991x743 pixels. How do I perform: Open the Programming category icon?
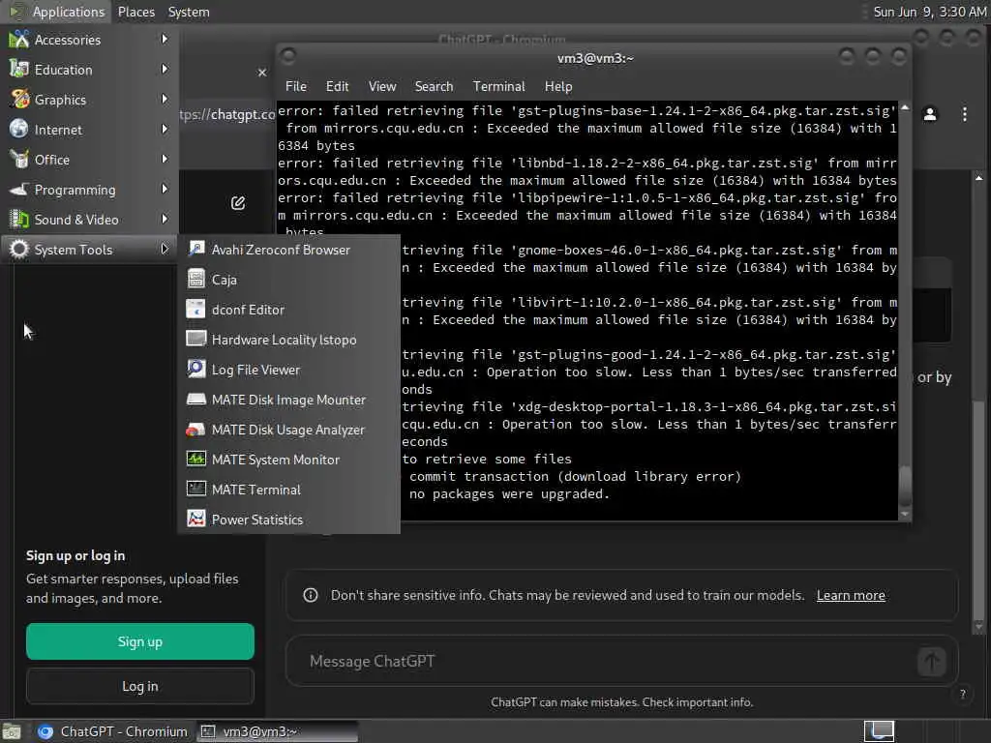pyautogui.click(x=19, y=190)
